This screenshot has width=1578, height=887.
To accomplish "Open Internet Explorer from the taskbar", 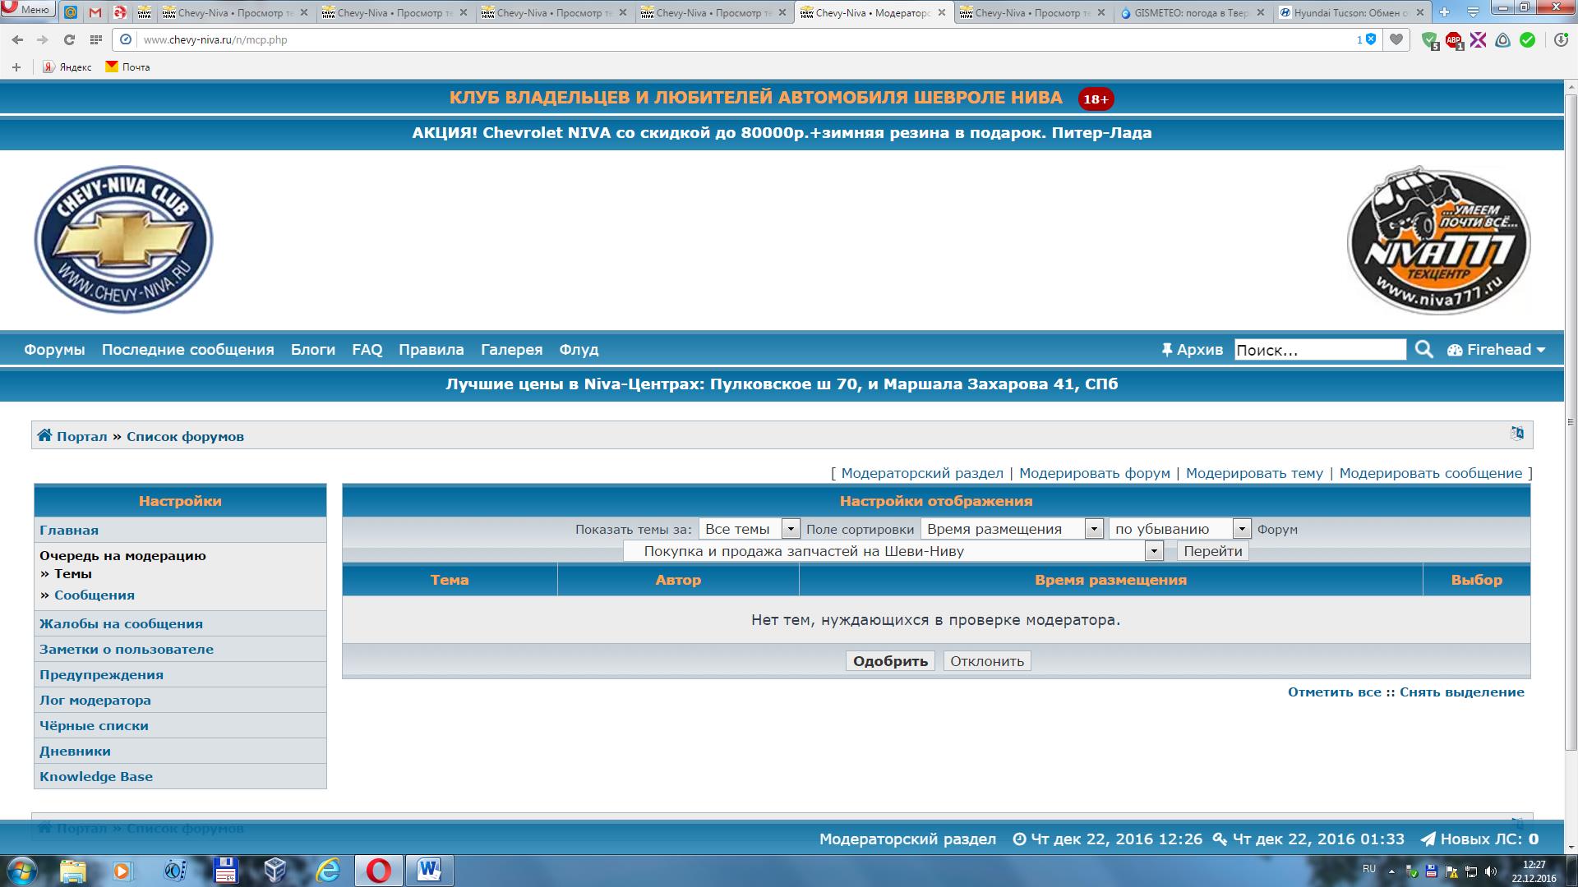I will pyautogui.click(x=328, y=870).
